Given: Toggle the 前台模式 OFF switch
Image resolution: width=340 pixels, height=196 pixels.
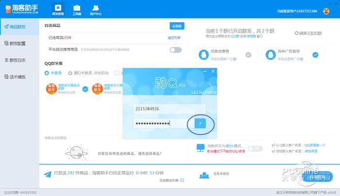Looking at the screenshot, I should (255, 149).
